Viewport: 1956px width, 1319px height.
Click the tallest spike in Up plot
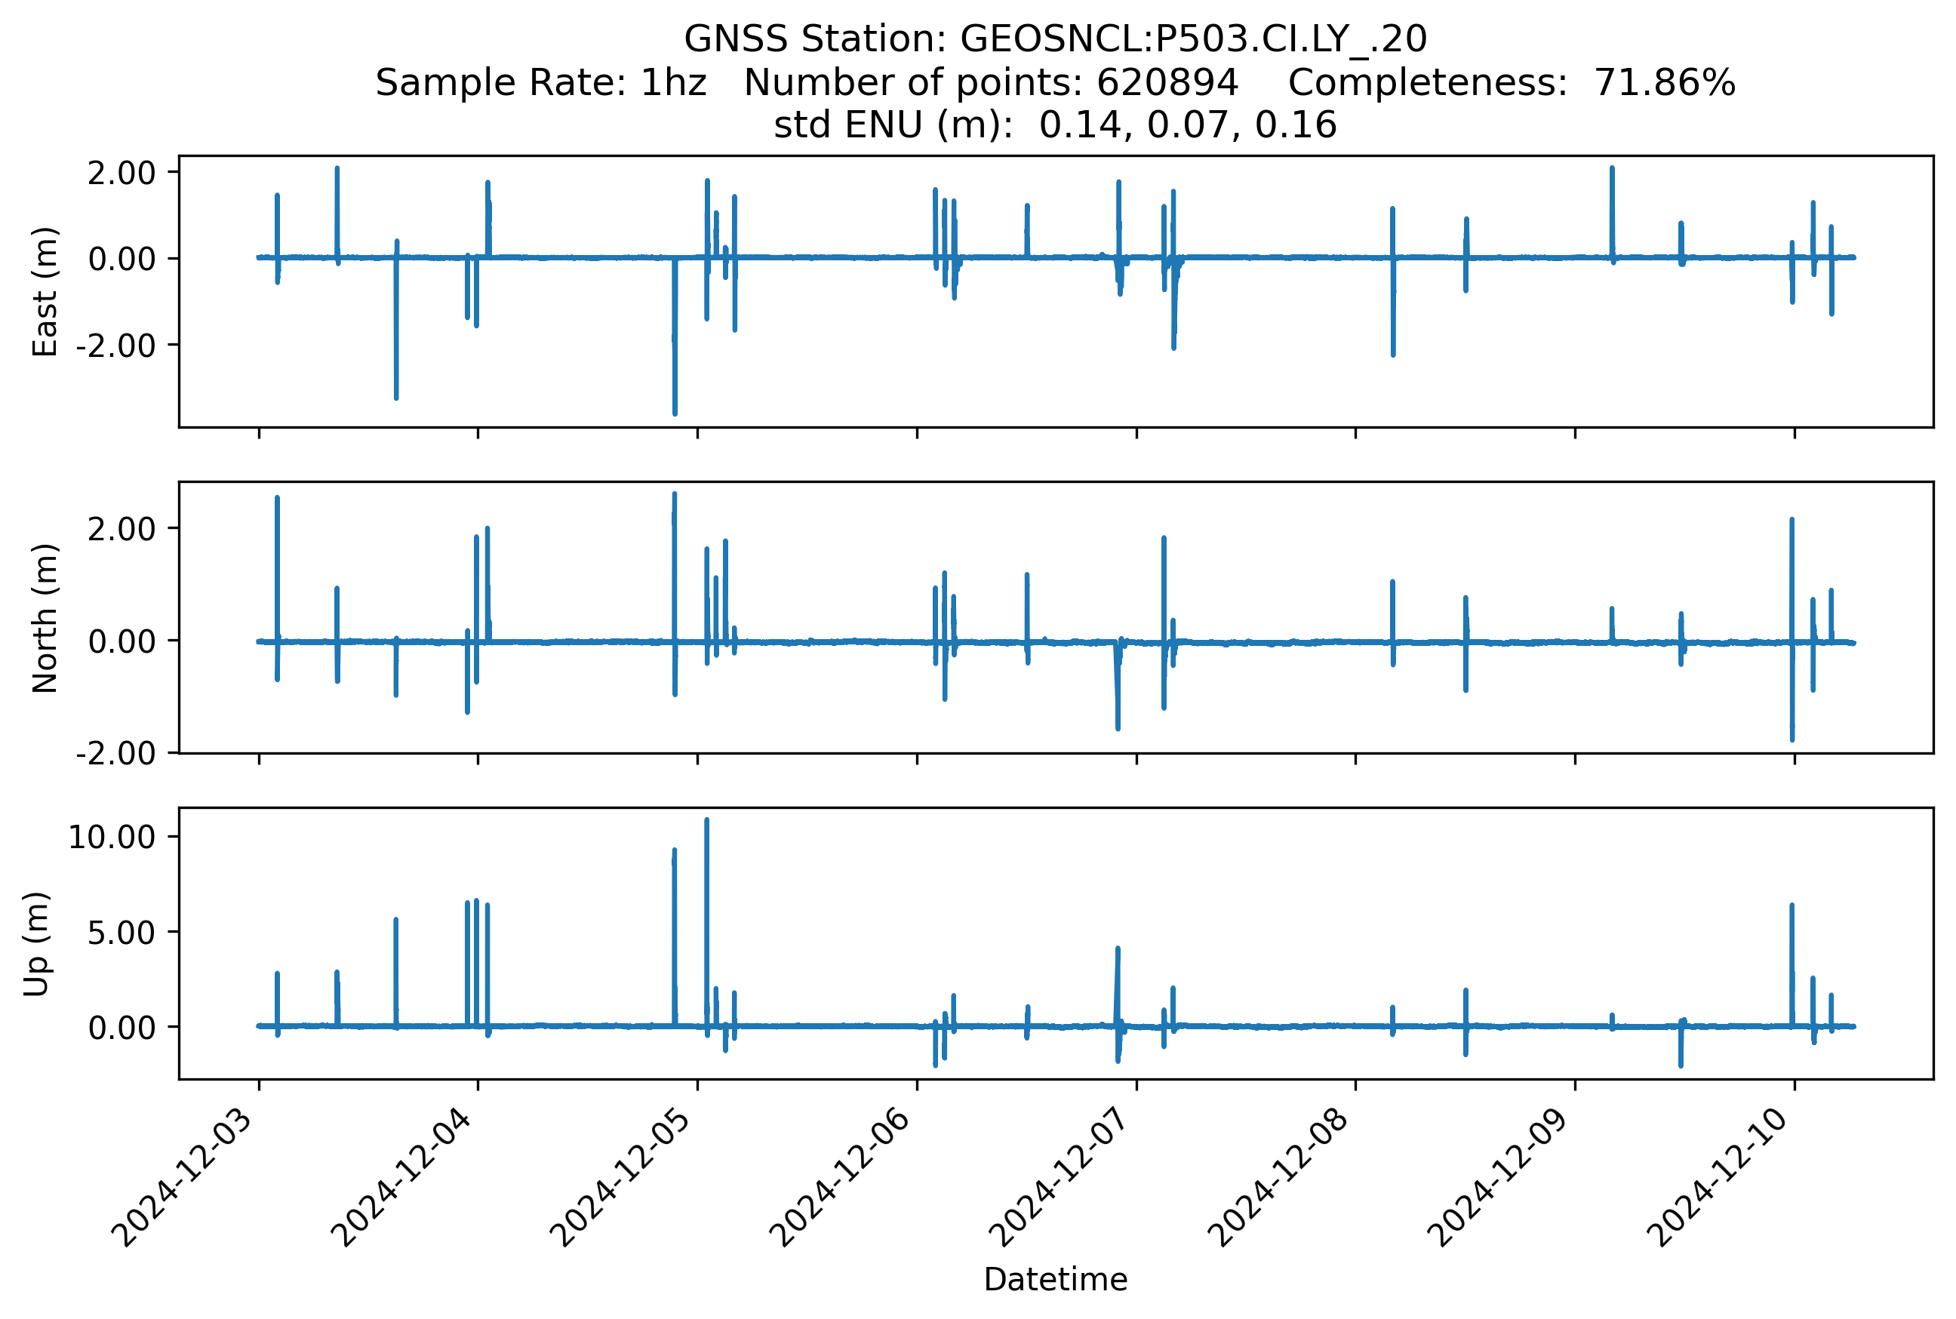tap(706, 841)
